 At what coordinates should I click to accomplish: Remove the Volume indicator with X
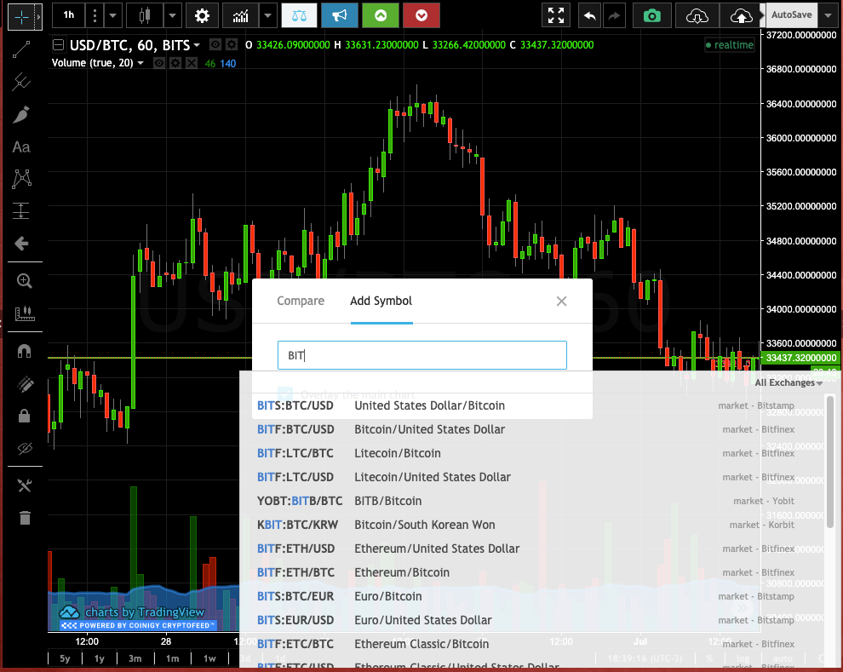click(x=192, y=63)
